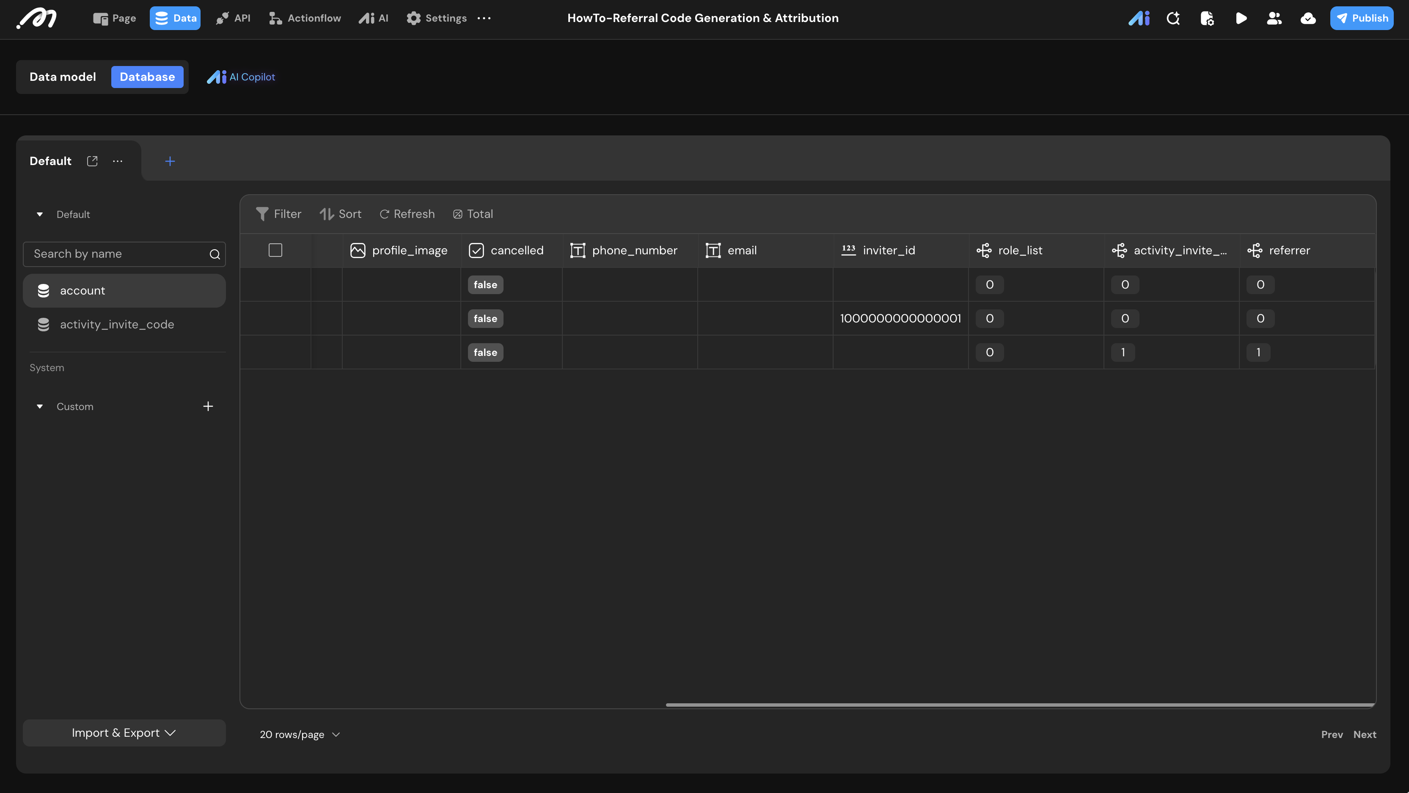Click the Refresh table button
This screenshot has height=793, width=1409.
[x=407, y=214]
